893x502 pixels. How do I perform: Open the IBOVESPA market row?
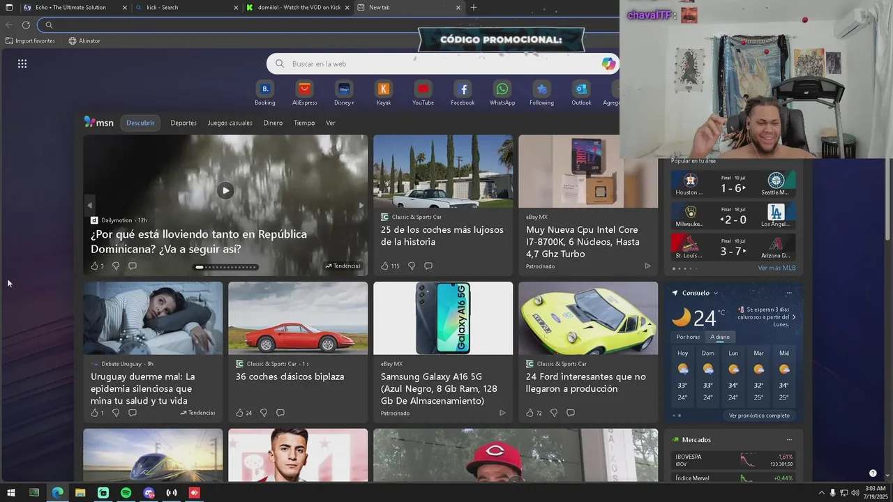(x=734, y=460)
